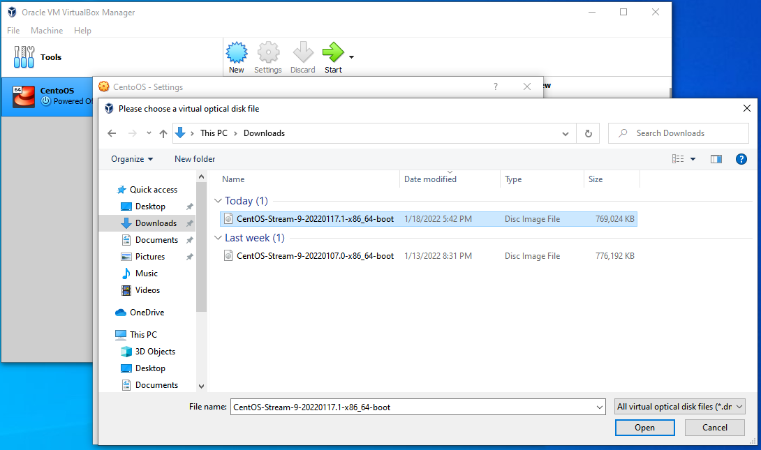
Task: Expand address bar previous locations dropdown
Action: tap(566, 134)
